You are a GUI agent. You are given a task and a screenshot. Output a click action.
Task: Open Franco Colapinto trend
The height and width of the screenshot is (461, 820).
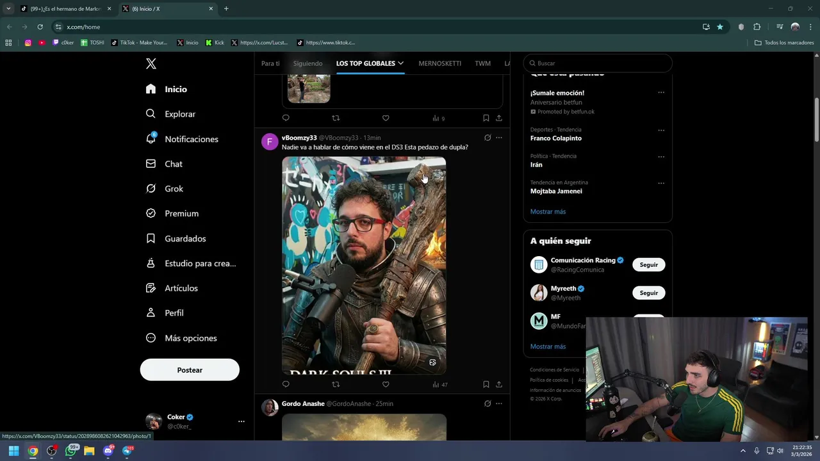point(556,138)
